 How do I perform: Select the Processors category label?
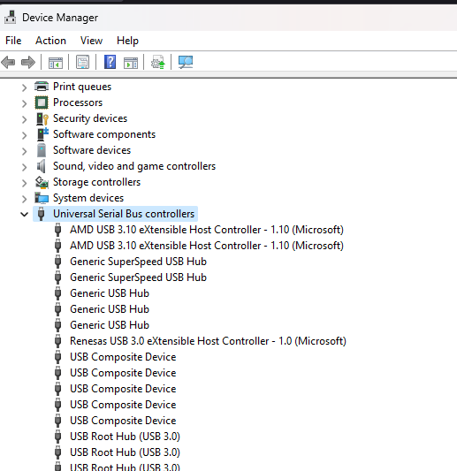(78, 103)
